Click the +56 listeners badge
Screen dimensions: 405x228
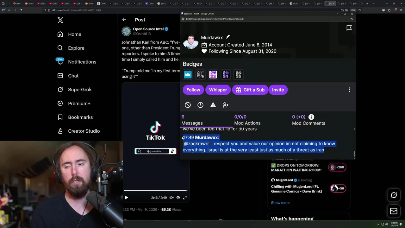coord(338,188)
